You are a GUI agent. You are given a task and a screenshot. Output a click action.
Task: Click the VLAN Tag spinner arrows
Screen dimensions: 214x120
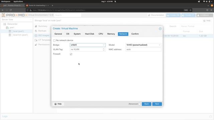pyautogui.click(x=104, y=50)
